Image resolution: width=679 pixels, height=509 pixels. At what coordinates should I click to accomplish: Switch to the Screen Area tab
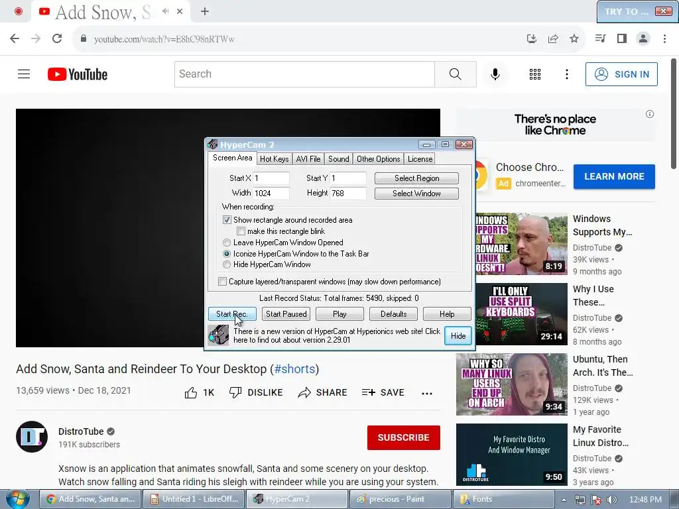pyautogui.click(x=232, y=158)
